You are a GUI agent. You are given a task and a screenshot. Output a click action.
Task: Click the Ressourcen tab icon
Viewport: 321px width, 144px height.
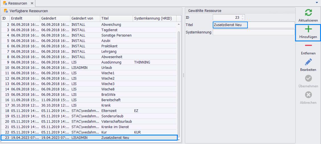[5, 3]
